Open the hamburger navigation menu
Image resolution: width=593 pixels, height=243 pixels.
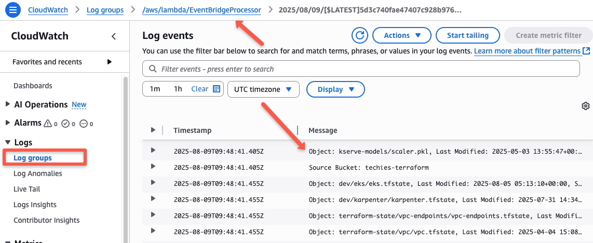click(x=13, y=10)
